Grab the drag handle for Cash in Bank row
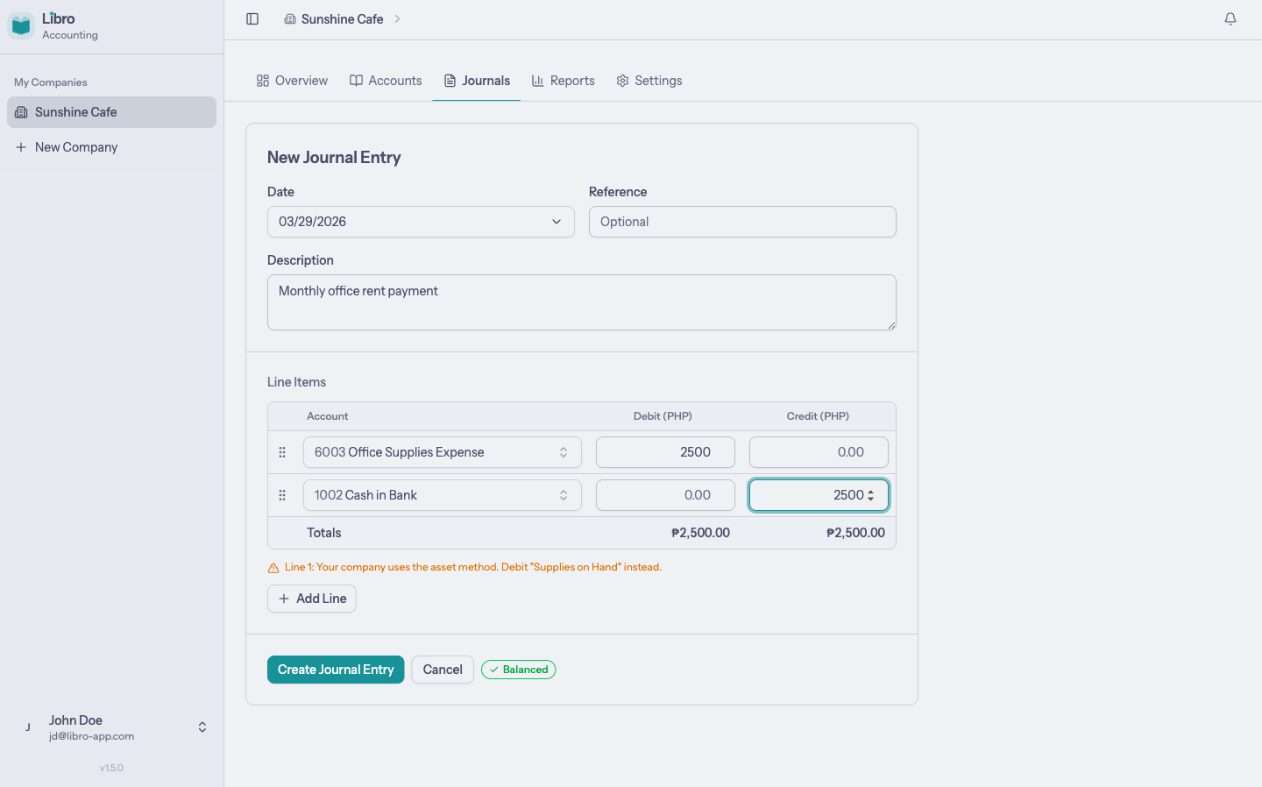1262x787 pixels. [x=282, y=495]
